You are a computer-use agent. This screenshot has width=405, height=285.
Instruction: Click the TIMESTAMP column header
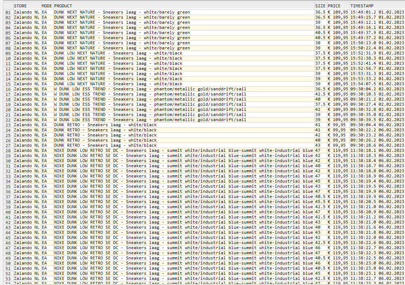pos(378,6)
